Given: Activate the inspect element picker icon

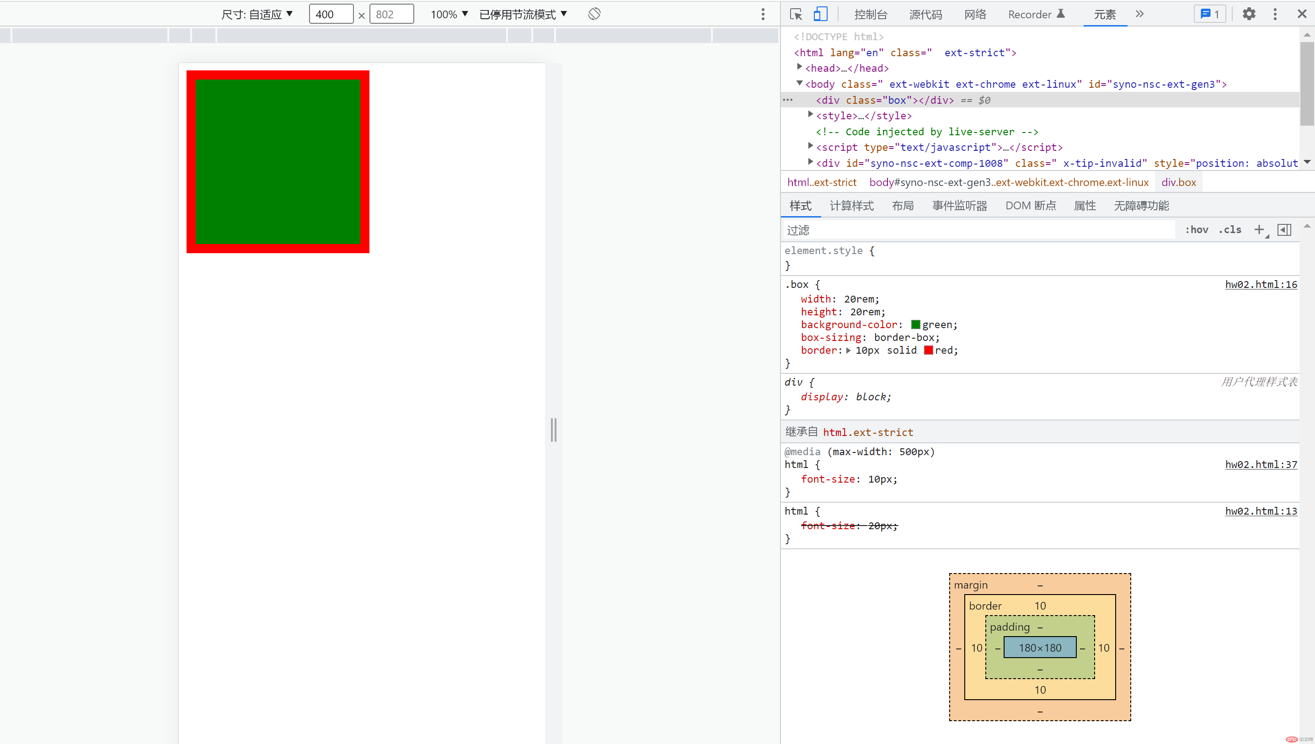Looking at the screenshot, I should [796, 14].
